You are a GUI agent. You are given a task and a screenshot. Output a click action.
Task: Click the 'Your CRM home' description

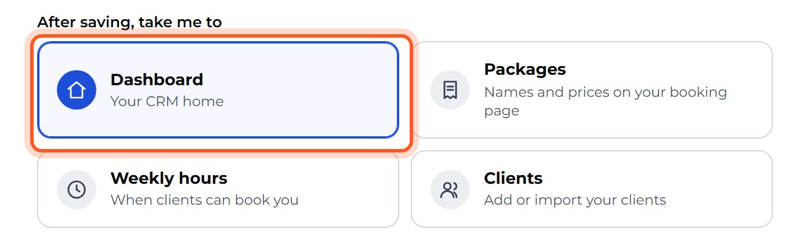[167, 101]
